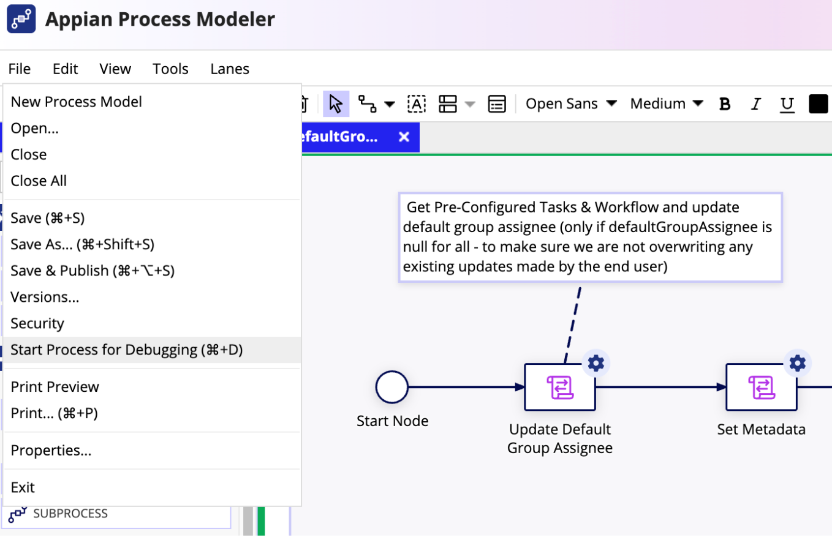Choose Save As... in the File menu
The height and width of the screenshot is (540, 832).
152,244
